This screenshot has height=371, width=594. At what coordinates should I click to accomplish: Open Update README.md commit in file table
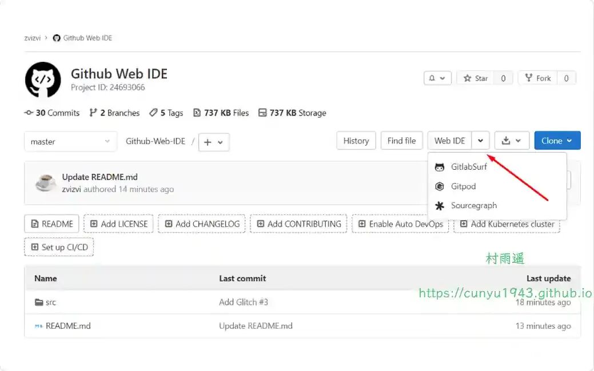(x=256, y=326)
